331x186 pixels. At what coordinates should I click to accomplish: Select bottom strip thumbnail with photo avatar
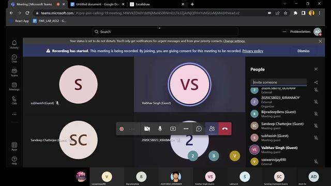(x=176, y=177)
